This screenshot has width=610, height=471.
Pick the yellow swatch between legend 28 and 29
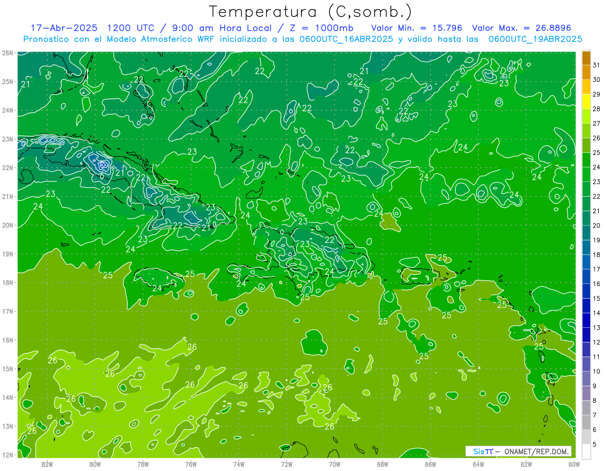[586, 102]
